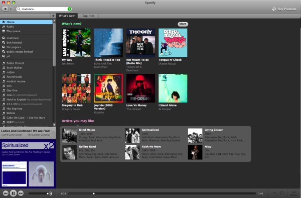The width and height of the screenshot is (301, 198).
Task: Click the speaker volume icon
Action: pyautogui.click(x=51, y=193)
